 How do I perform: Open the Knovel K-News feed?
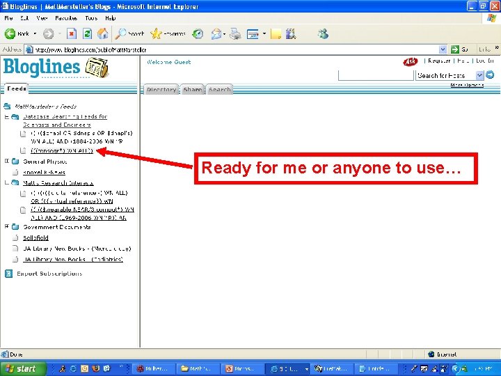tap(44, 173)
